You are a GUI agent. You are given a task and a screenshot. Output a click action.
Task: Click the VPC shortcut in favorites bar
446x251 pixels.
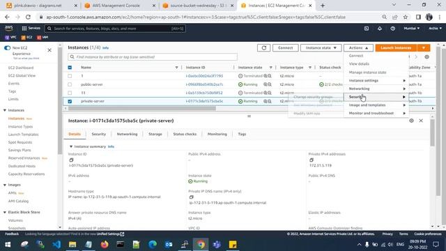click(x=10, y=37)
